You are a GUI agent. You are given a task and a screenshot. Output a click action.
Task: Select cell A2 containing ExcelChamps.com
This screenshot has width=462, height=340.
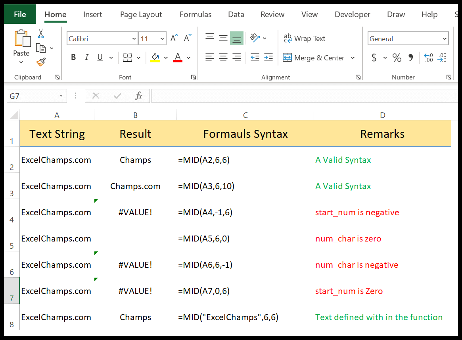tap(56, 160)
